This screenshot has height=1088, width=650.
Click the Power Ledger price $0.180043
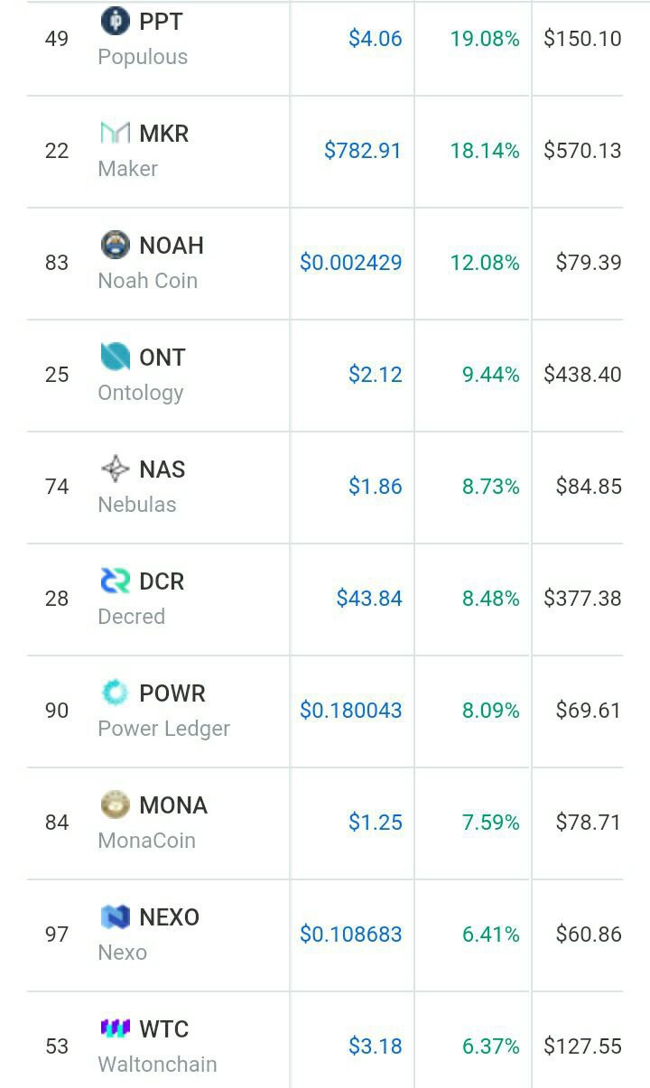coord(351,711)
